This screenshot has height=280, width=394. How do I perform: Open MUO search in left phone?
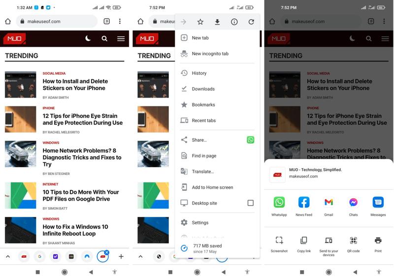pos(104,38)
